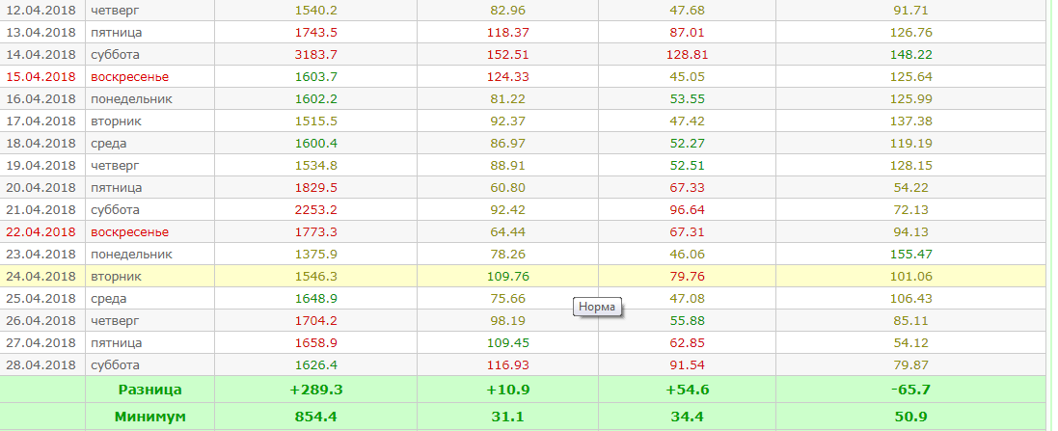This screenshot has width=1058, height=431.
Task: Click value 101.06
Action: pyautogui.click(x=911, y=277)
